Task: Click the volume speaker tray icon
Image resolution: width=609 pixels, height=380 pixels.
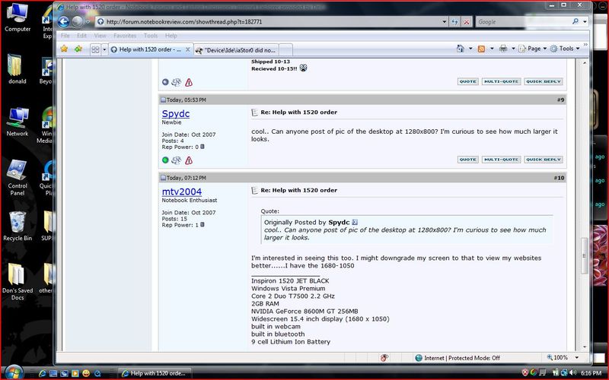Action: (x=572, y=372)
